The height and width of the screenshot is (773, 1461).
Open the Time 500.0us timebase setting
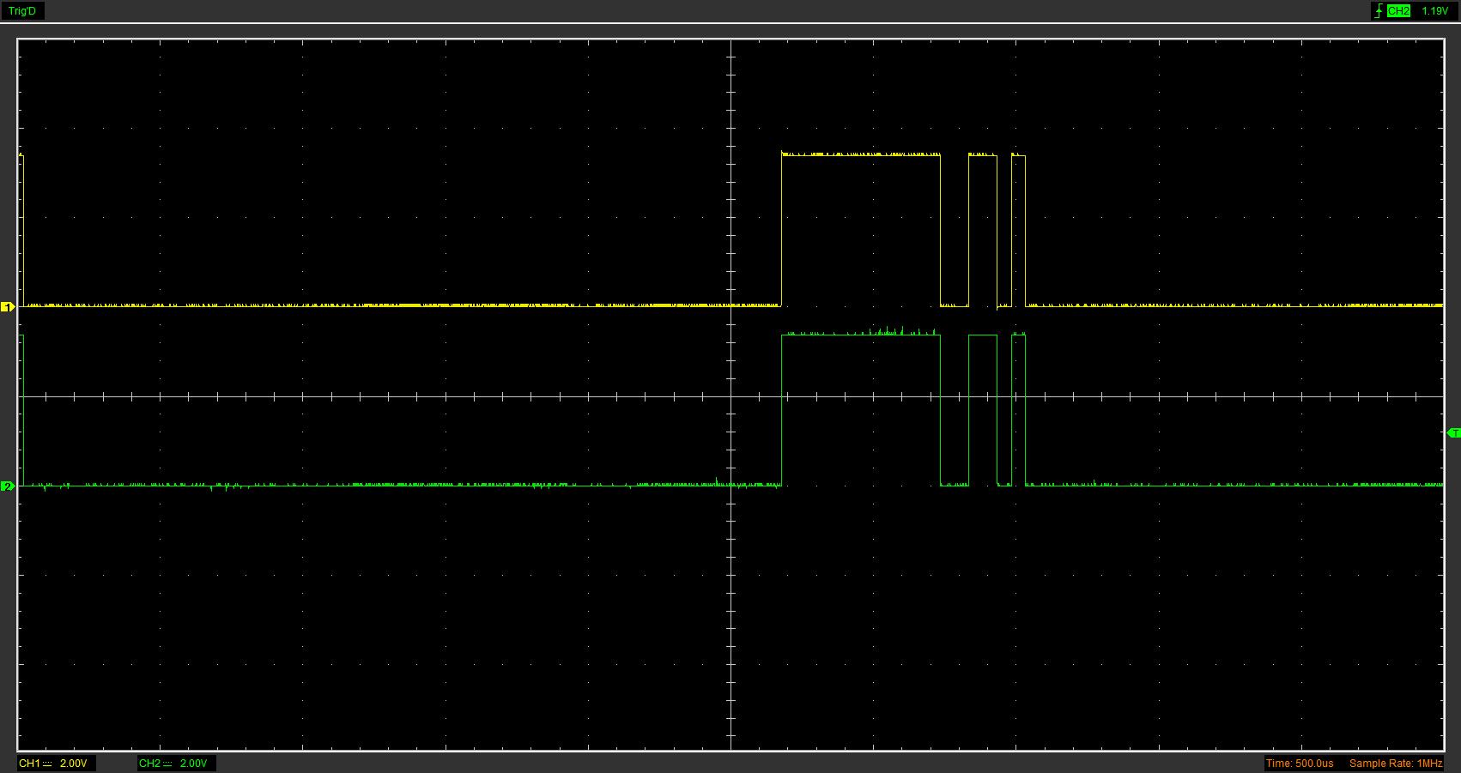(x=1300, y=764)
